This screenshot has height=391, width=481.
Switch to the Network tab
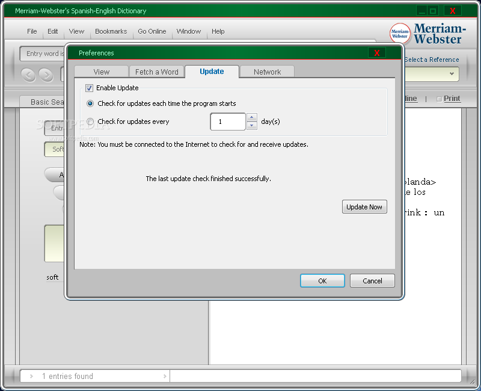coord(267,72)
